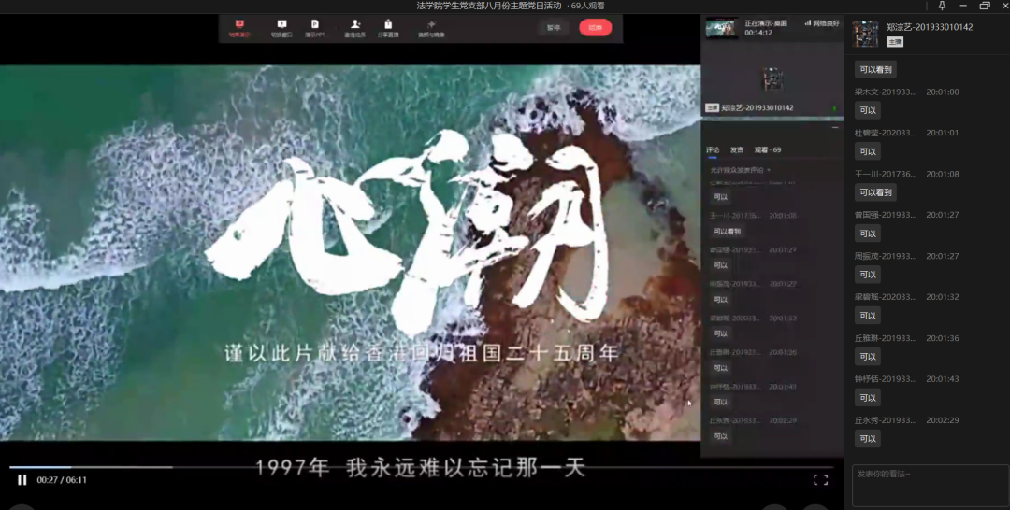
Task: Click the live title 法学院学生党支部八月份主题党日活动
Action: pos(489,6)
